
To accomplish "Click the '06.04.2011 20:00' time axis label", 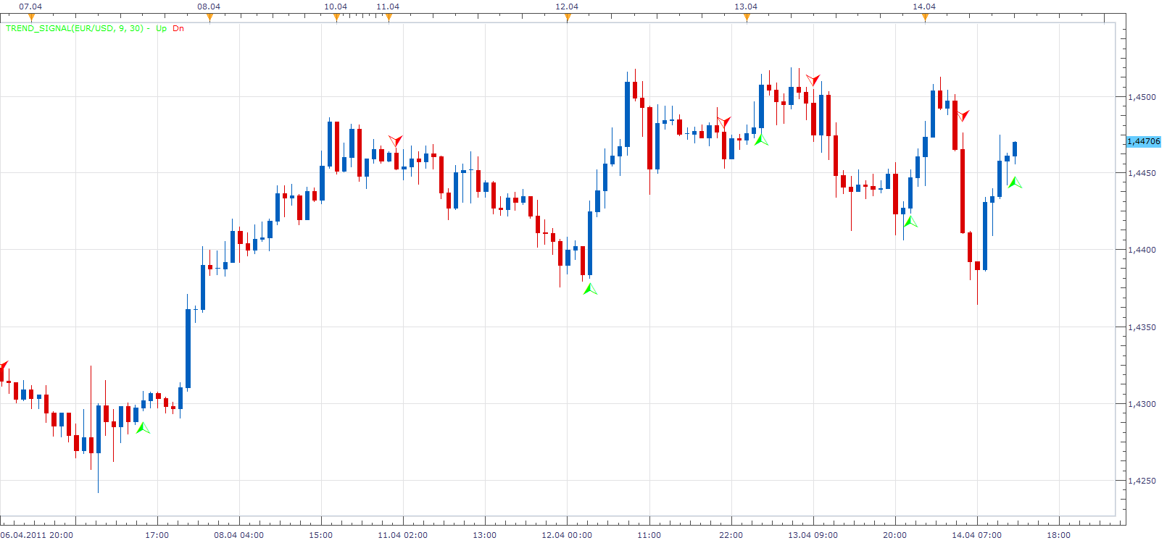I will point(37,535).
